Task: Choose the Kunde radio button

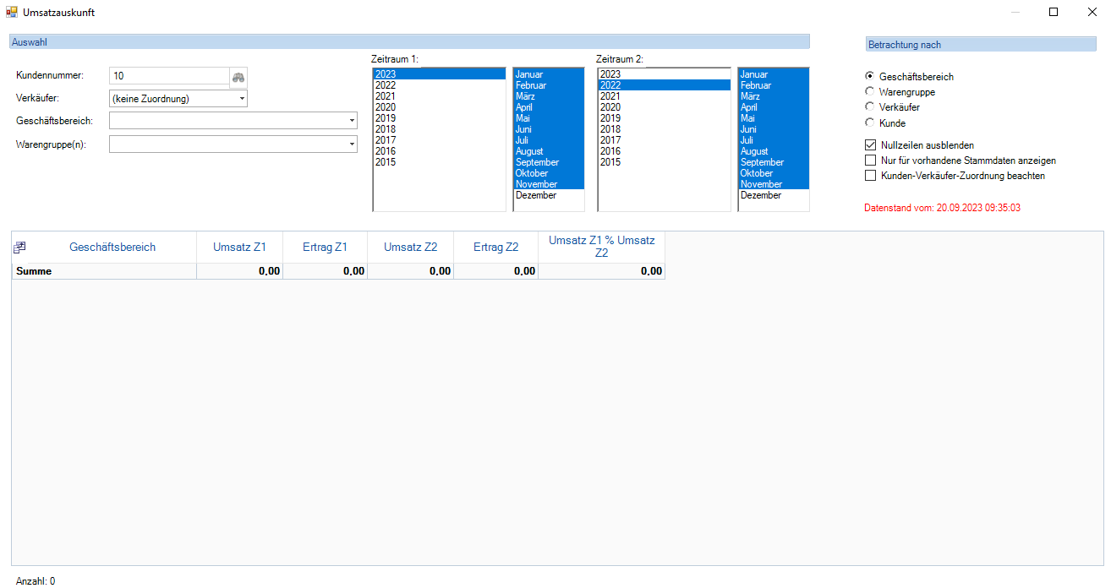Action: pos(869,123)
